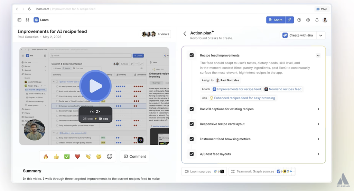React with fire emoji
The width and height of the screenshot is (354, 191).
point(46,156)
